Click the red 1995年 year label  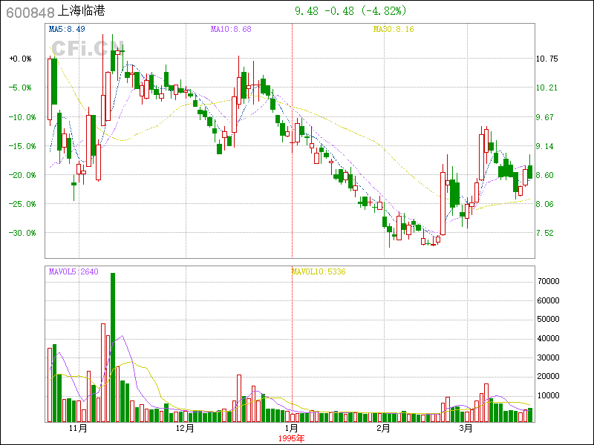(x=291, y=438)
